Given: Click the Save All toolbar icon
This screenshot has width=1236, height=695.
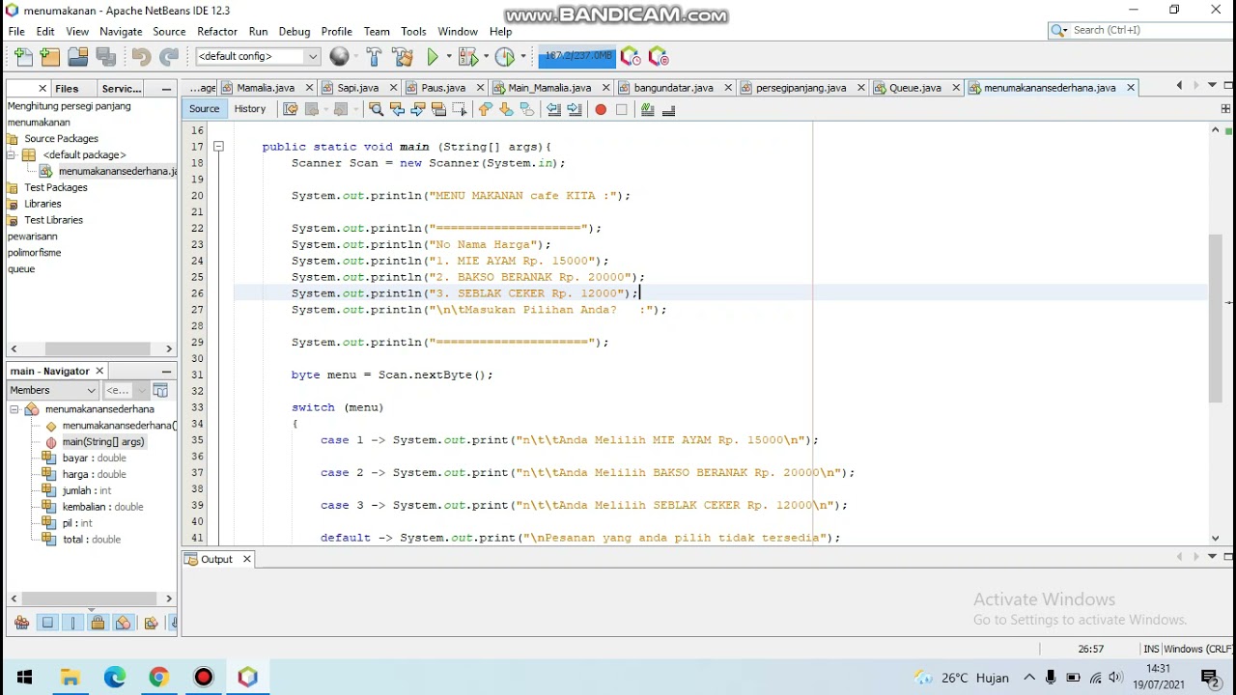Looking at the screenshot, I should [106, 57].
